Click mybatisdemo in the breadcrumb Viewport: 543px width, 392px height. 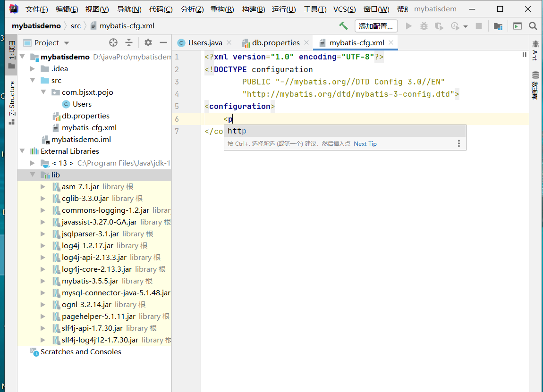pos(36,26)
